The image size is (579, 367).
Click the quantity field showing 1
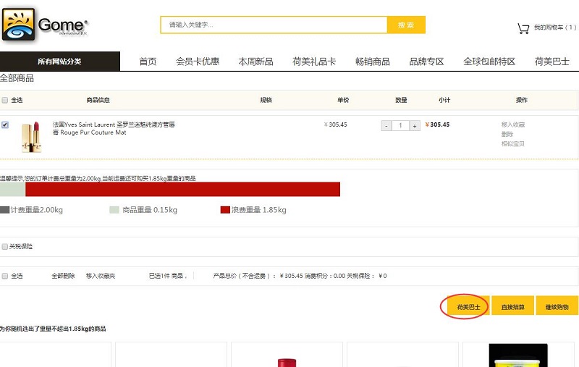tap(400, 125)
